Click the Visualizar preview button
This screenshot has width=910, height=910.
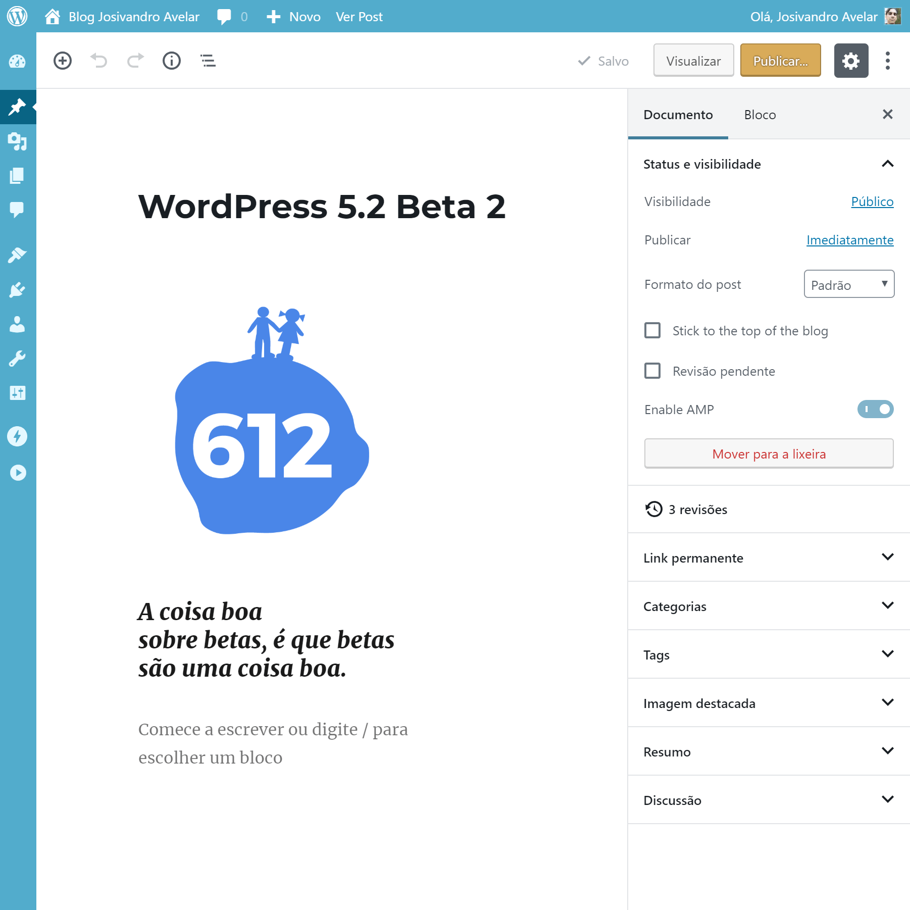click(693, 61)
